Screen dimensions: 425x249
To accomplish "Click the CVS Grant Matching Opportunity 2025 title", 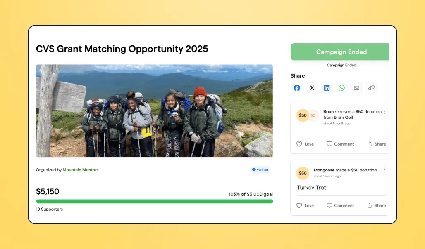I will (x=122, y=49).
